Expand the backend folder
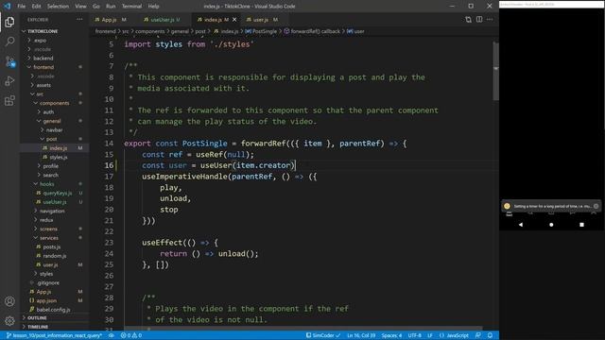 pos(43,59)
